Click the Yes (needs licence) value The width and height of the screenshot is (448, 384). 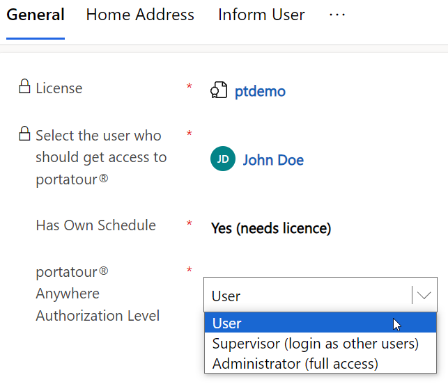[x=271, y=228]
